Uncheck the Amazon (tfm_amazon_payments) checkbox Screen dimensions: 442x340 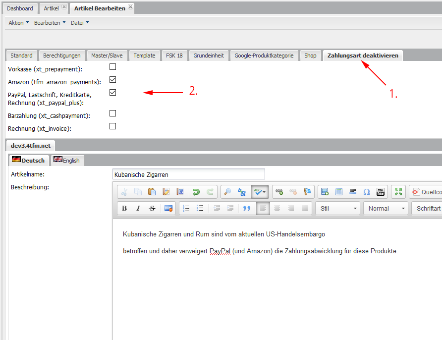112,80
